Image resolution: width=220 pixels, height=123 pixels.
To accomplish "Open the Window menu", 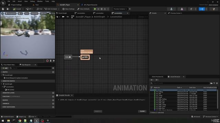I will tap(40, 1).
